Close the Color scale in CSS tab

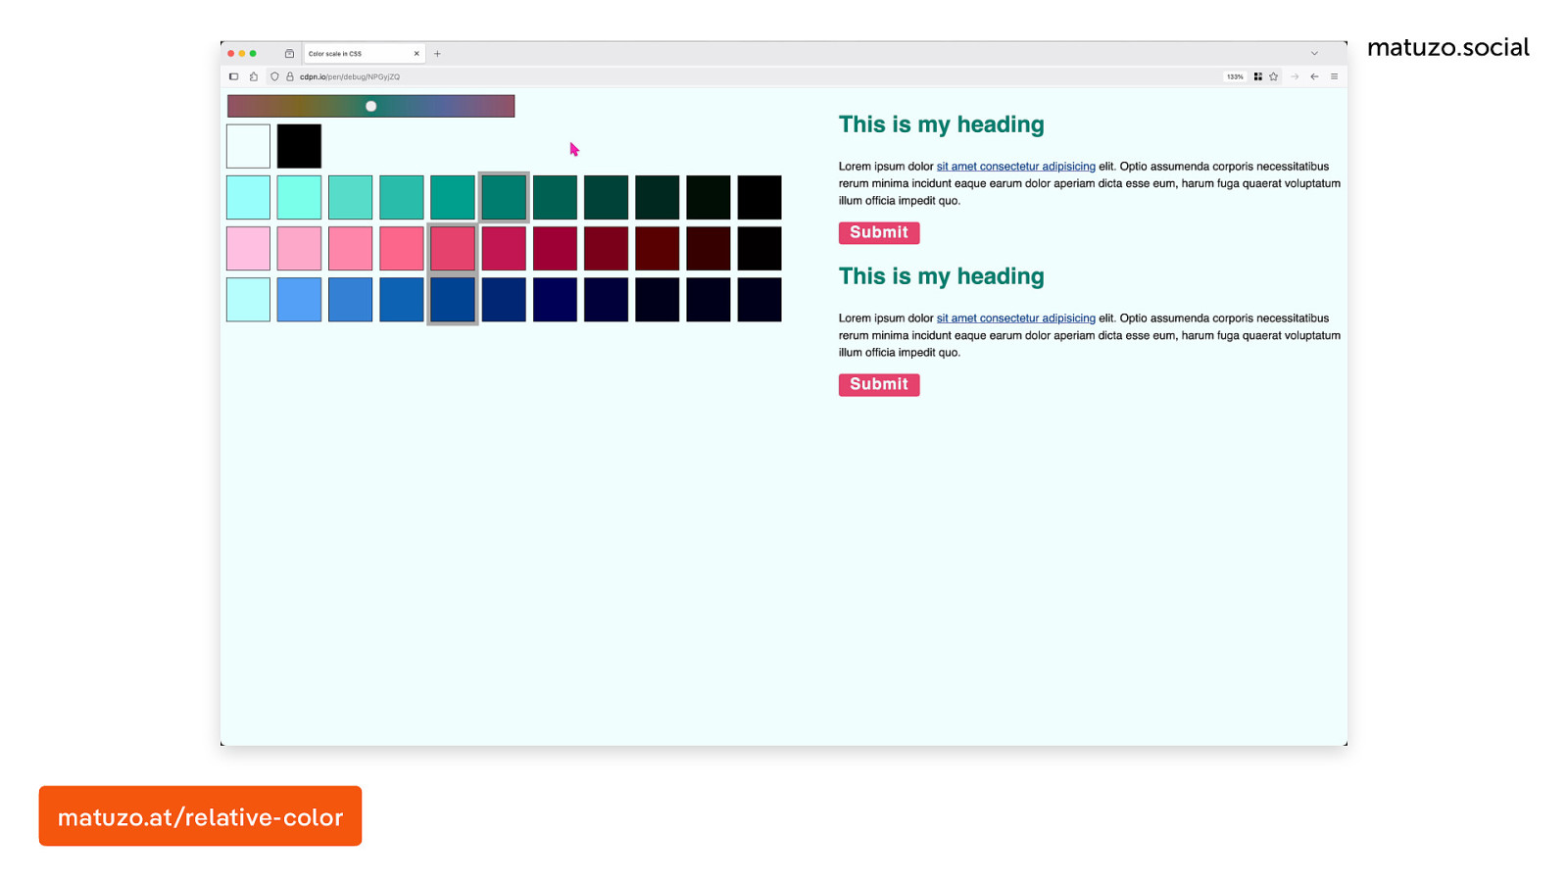416,54
